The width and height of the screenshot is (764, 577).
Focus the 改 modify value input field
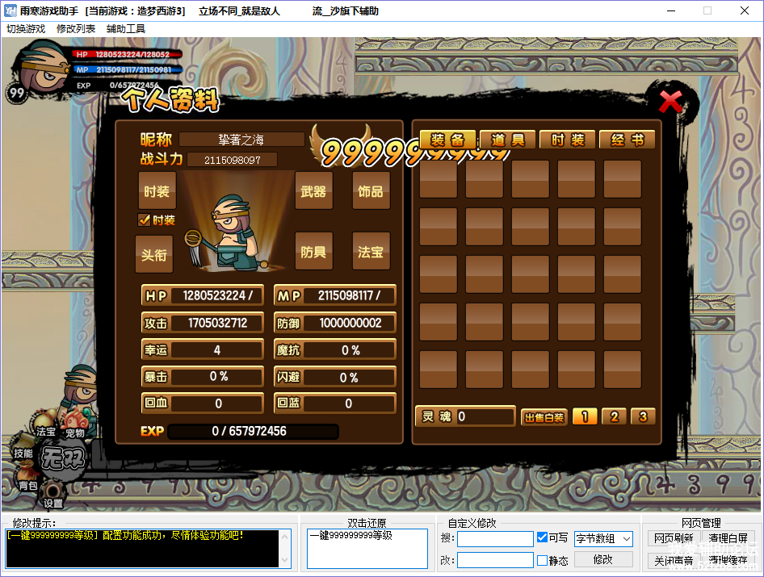coord(495,560)
